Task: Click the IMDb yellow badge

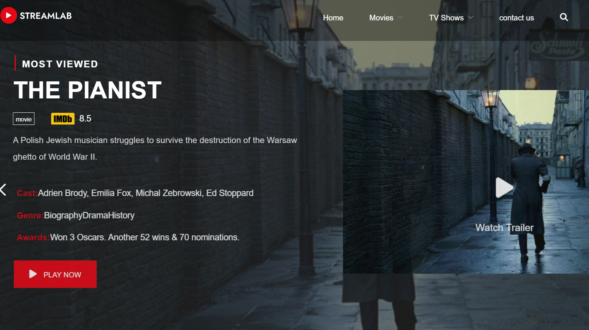Action: click(x=63, y=119)
